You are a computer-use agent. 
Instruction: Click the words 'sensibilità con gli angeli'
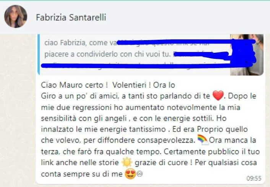pyautogui.click(x=84, y=118)
